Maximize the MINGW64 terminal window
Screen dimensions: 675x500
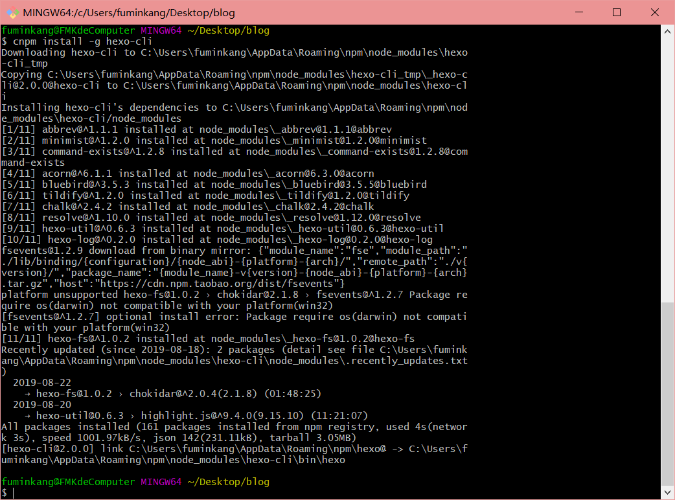(x=617, y=12)
